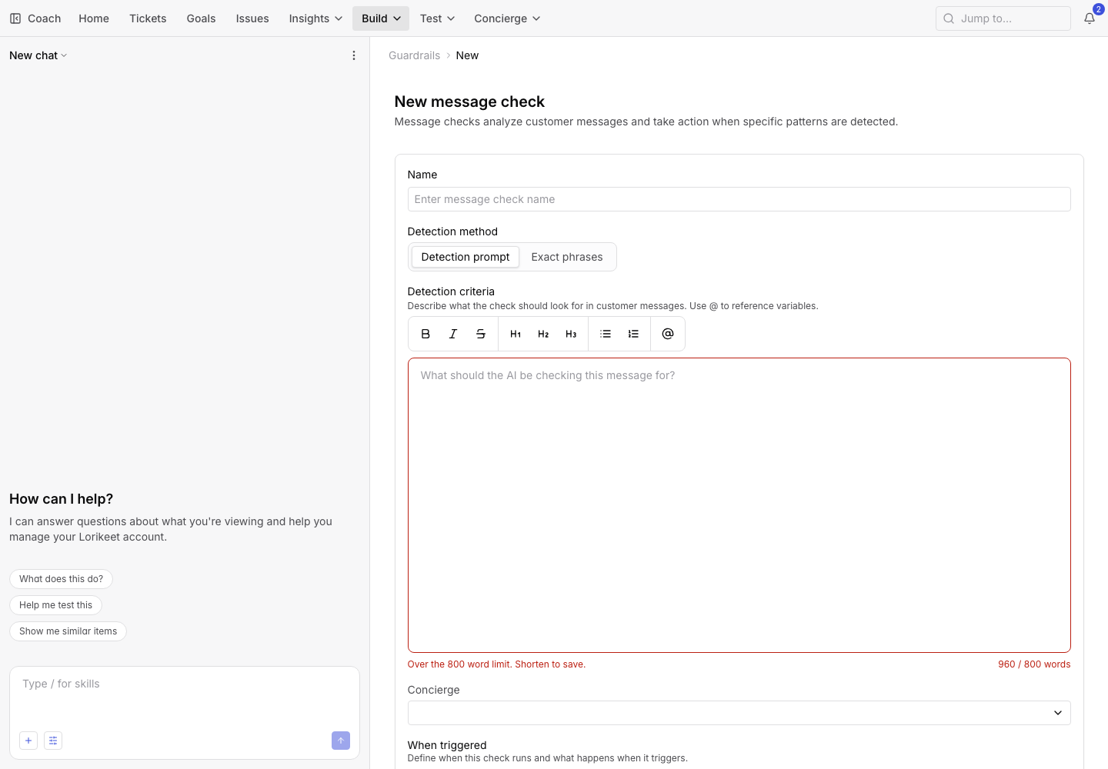Viewport: 1108px width, 769px height.
Task: Toggle the sidebar panel icon beside Coach
Action: coord(15,18)
